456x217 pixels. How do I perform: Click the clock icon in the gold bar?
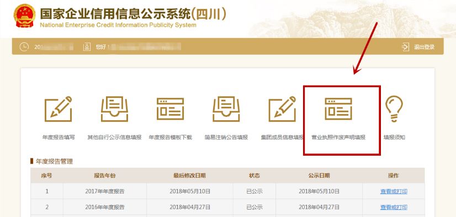(24, 46)
